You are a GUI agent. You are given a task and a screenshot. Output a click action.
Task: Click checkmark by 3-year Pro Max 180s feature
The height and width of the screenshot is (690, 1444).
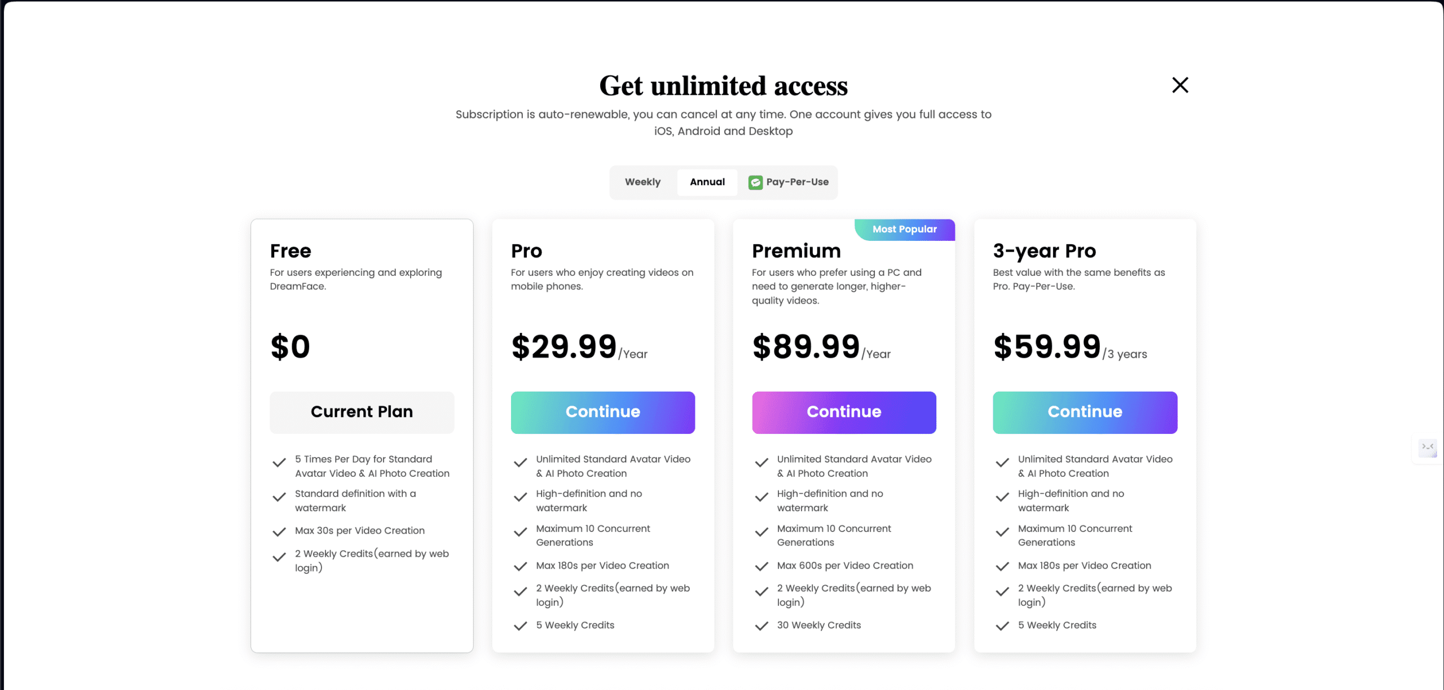(1002, 566)
